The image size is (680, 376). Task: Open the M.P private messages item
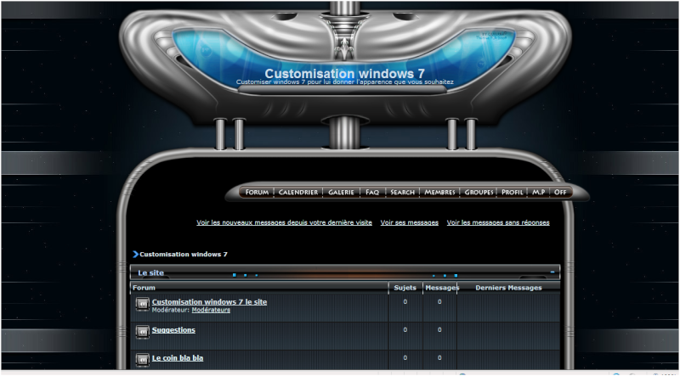pyautogui.click(x=538, y=192)
